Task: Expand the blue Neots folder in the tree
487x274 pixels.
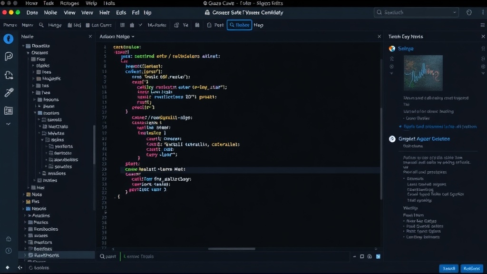Action: 24,209
